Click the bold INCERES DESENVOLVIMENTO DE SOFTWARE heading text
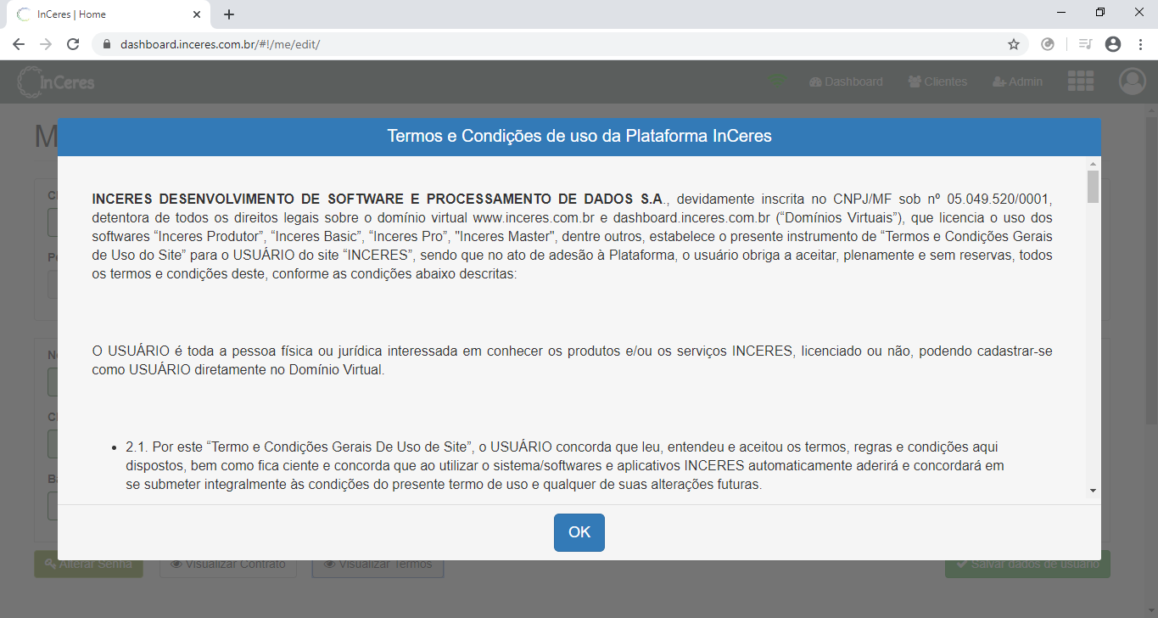1158x618 pixels. (x=378, y=199)
